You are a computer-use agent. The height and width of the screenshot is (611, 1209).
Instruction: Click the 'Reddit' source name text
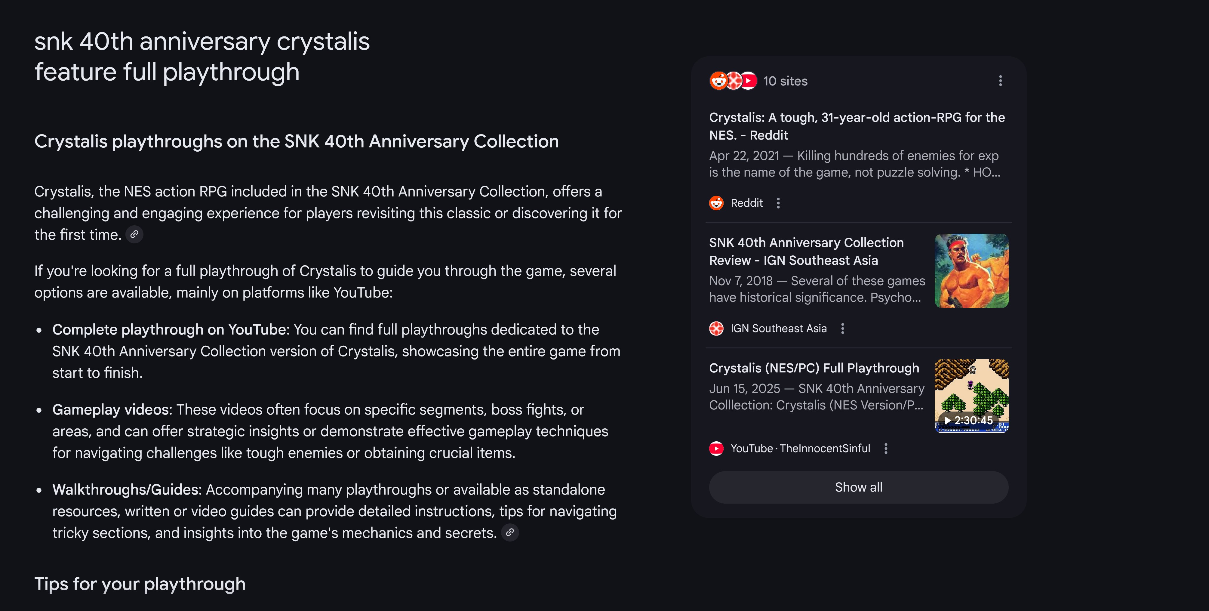[746, 203]
